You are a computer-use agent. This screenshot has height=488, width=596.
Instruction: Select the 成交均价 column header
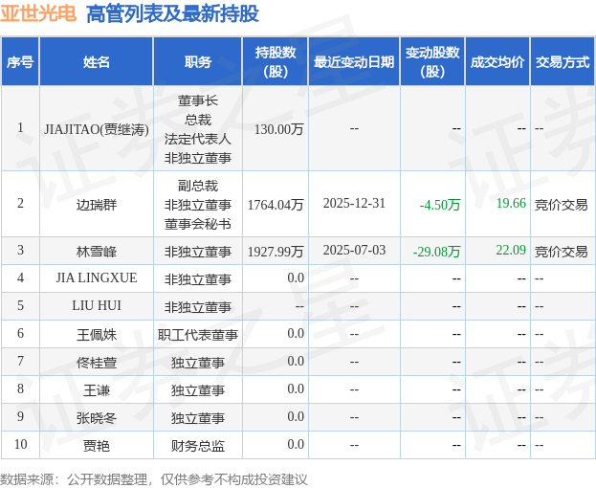pos(497,61)
